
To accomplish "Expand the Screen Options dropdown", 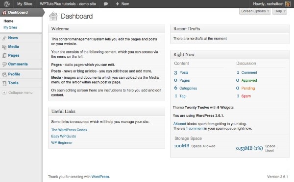I will [x=255, y=11].
